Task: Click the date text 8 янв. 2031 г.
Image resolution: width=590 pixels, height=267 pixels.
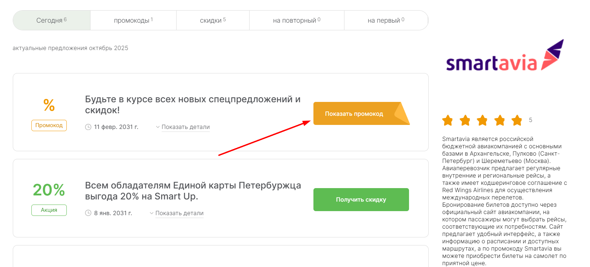Action: pyautogui.click(x=113, y=213)
